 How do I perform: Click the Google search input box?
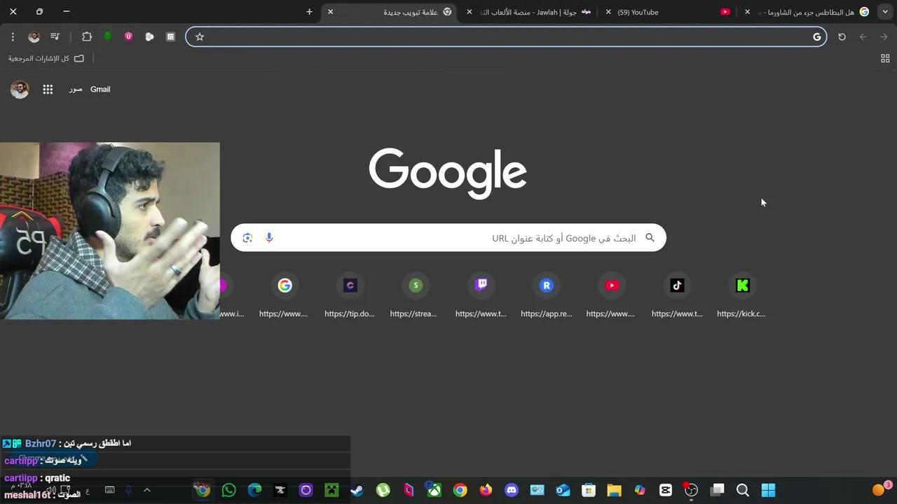448,238
